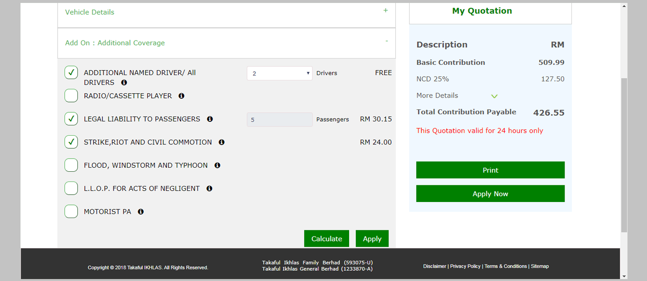Click the Total Contribution Payable amount 426.55
This screenshot has width=647, height=281.
click(549, 113)
